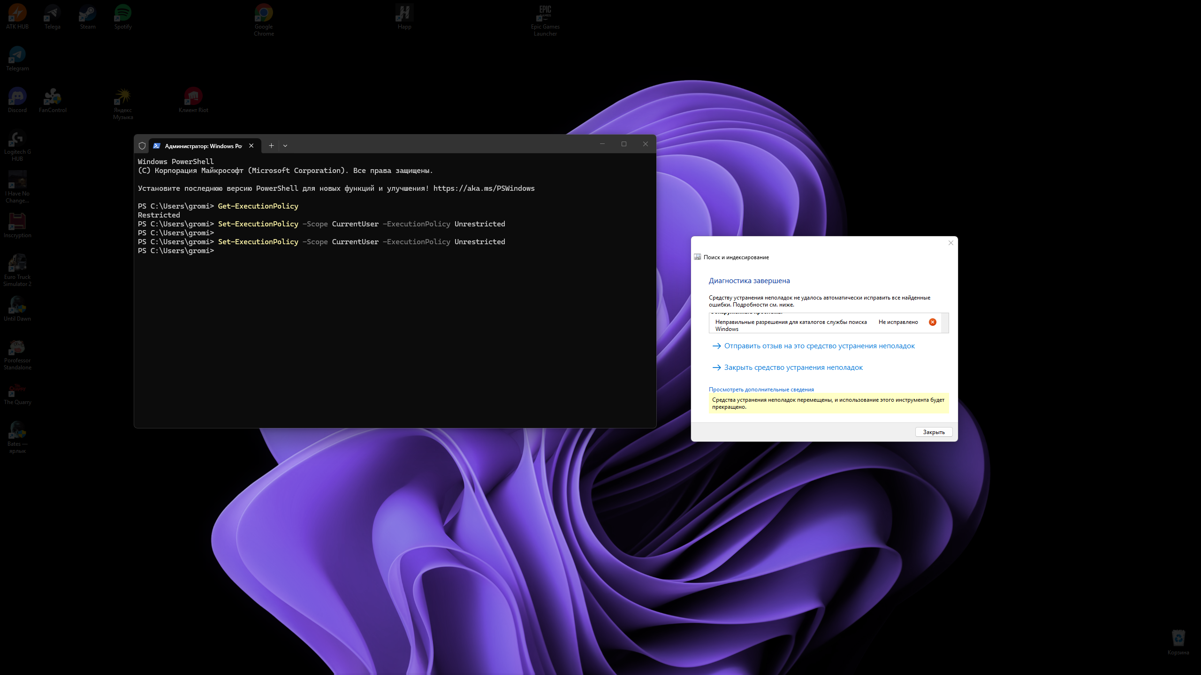
Task: Open the Telegram desktop icon
Action: (x=17, y=59)
